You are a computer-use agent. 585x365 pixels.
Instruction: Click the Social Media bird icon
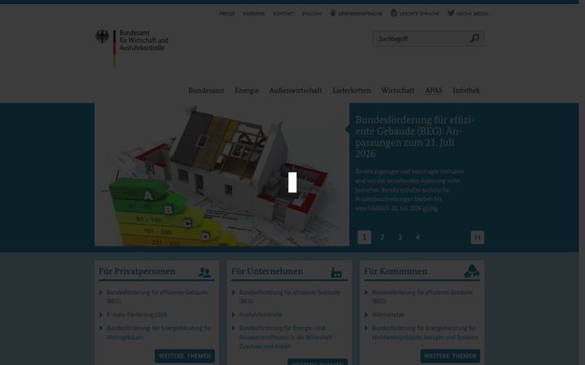pos(451,13)
